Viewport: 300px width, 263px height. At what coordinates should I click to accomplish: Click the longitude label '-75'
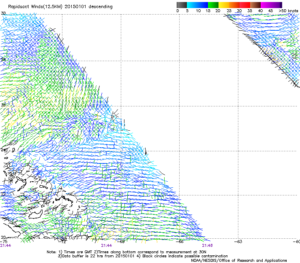[4, 242]
